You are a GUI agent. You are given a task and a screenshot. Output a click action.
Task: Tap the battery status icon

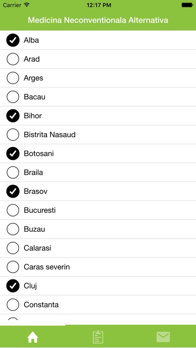tap(187, 5)
